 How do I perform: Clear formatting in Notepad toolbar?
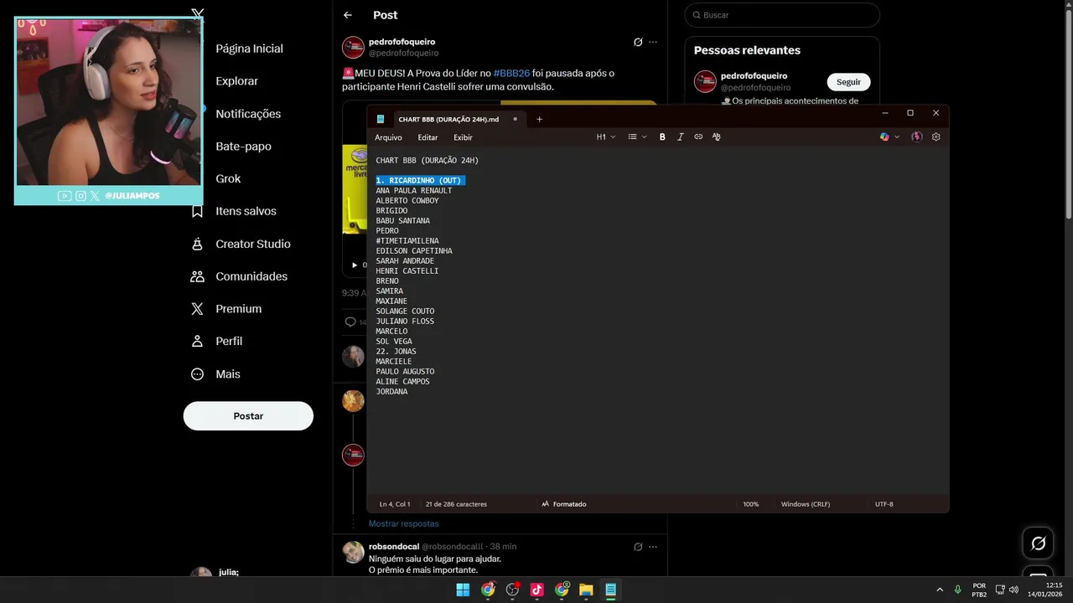(716, 137)
